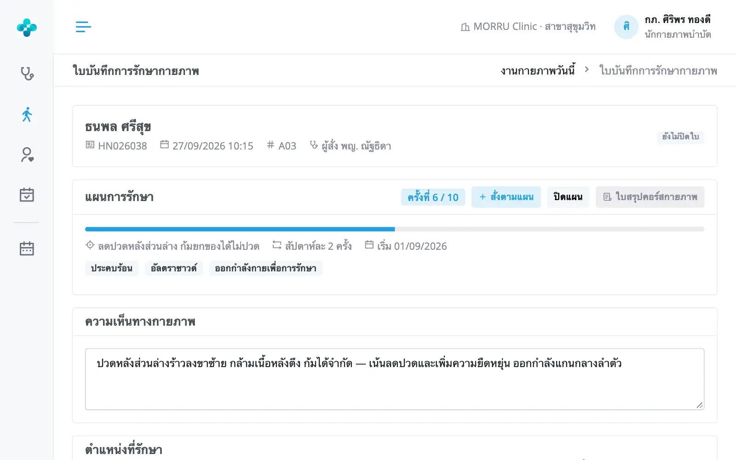Open the calendar checkmark appointments icon
736x460 pixels.
27,195
